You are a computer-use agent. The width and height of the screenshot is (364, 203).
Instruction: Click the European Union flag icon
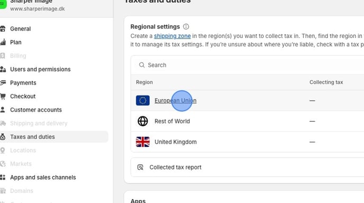coord(143,101)
